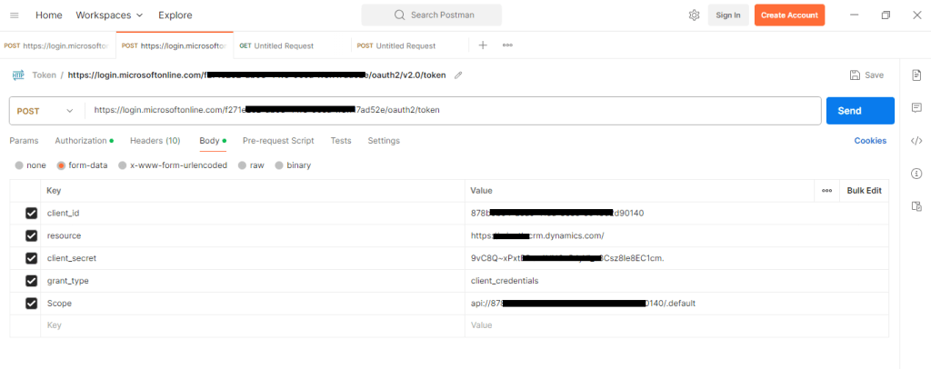Expand the POST method dropdown
The image size is (931, 369).
coord(46,111)
